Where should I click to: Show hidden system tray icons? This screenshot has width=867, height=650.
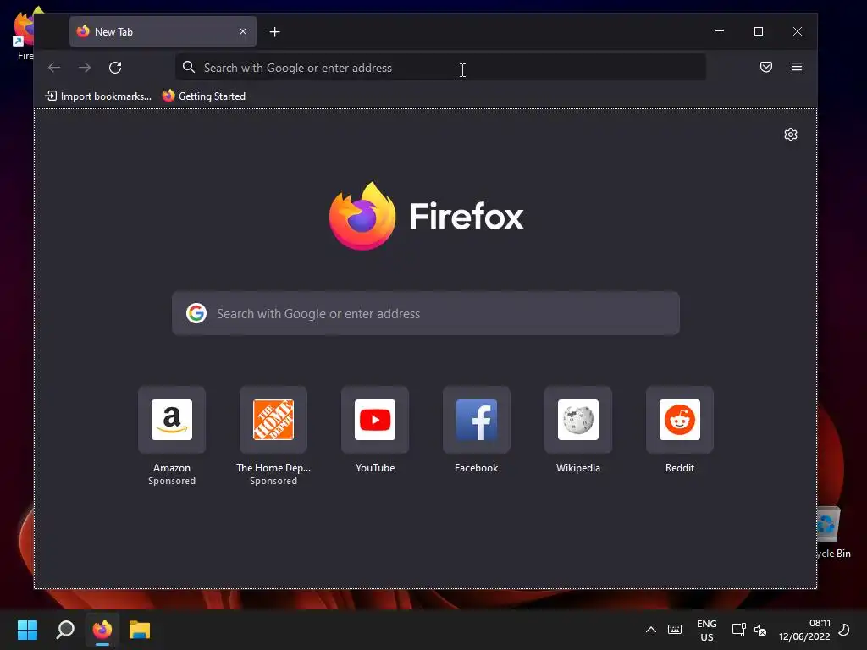tap(651, 630)
